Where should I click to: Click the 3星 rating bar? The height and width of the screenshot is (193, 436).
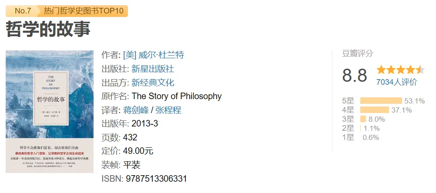coord(363,119)
